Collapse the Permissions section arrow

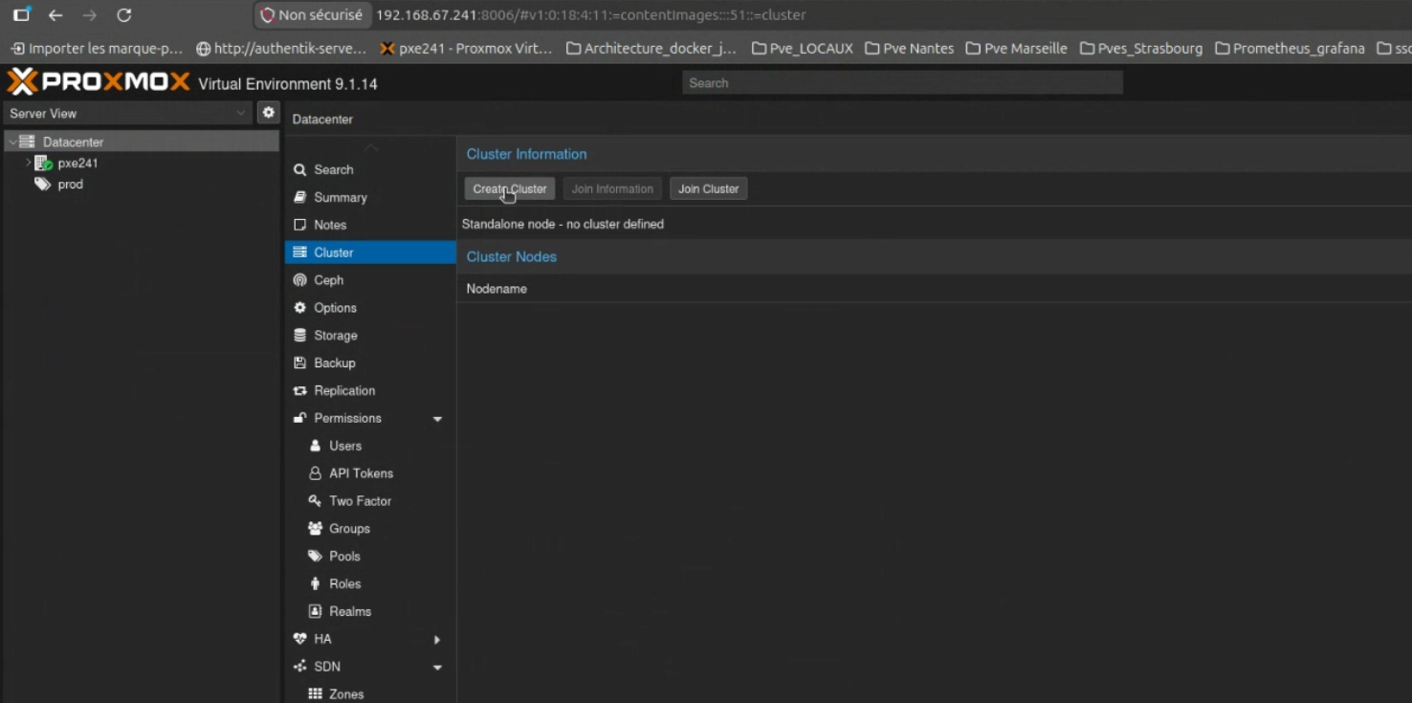tap(437, 419)
